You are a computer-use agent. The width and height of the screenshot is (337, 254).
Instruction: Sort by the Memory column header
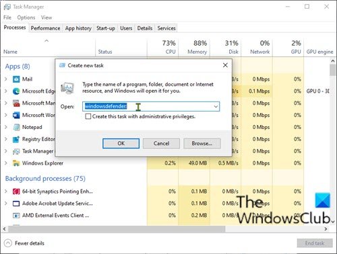coord(194,47)
